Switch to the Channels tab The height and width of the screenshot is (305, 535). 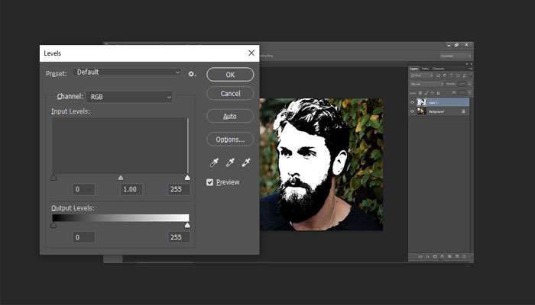pyautogui.click(x=439, y=69)
